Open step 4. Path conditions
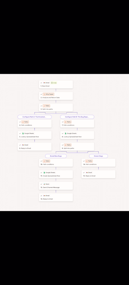 (x=35, y=124)
